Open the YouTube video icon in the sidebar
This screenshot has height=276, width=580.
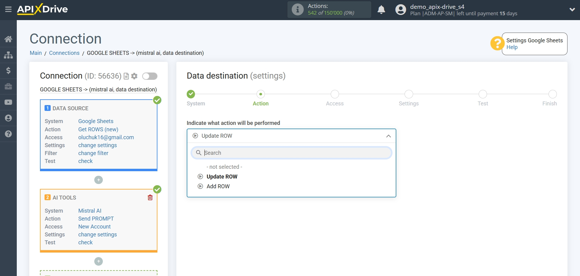pos(8,102)
